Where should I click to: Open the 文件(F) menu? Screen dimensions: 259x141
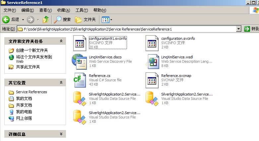(10, 10)
